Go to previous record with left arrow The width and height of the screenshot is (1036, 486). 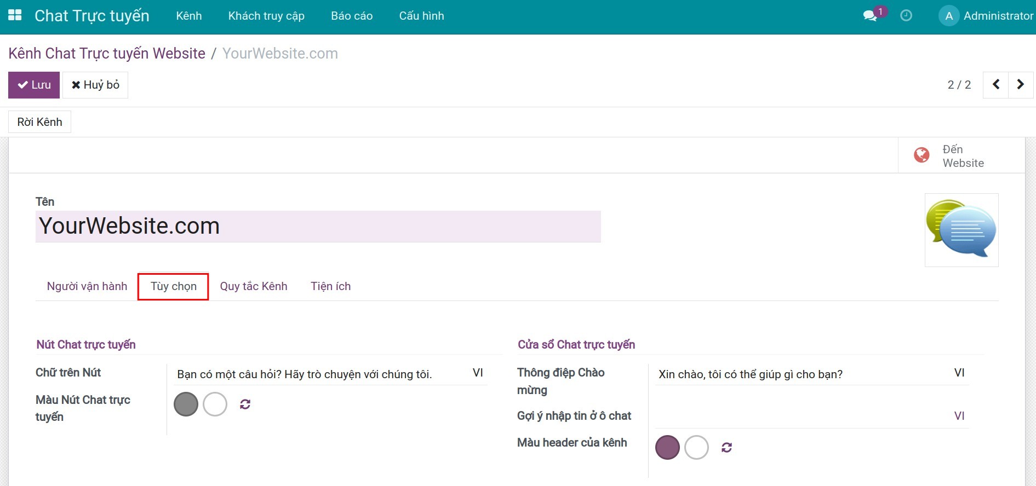point(996,85)
